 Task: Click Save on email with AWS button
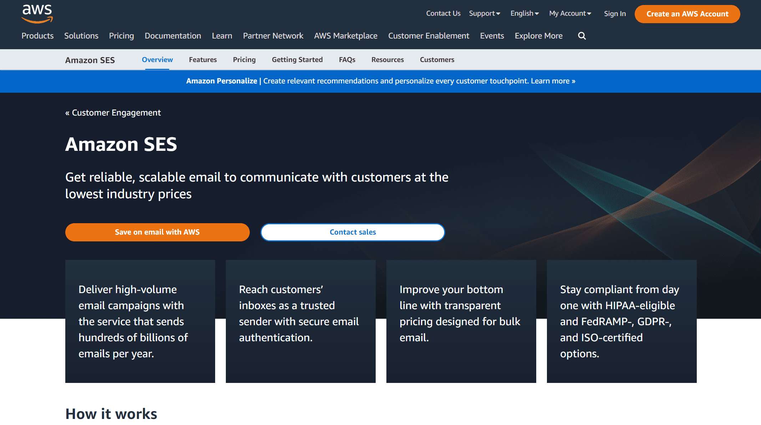tap(157, 232)
